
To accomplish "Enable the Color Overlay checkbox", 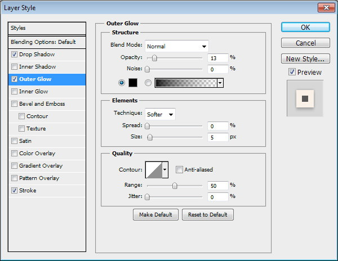I will pos(14,153).
